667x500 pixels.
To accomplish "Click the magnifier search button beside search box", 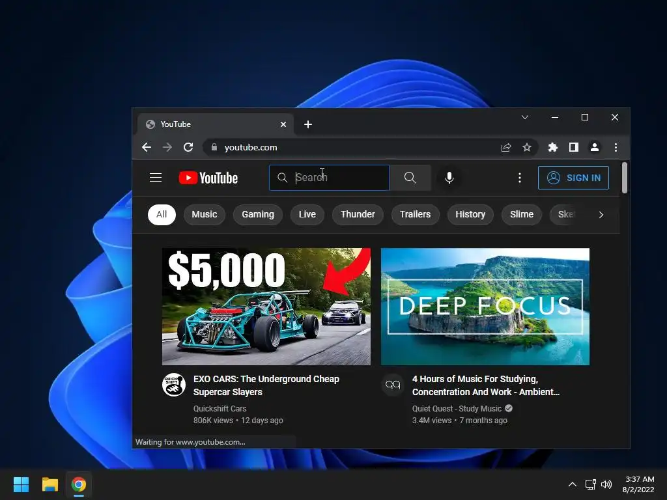I will click(410, 178).
